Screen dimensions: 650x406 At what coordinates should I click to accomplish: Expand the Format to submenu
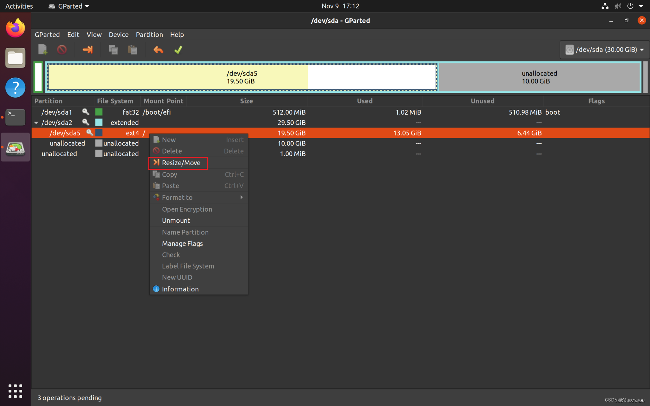click(x=199, y=197)
